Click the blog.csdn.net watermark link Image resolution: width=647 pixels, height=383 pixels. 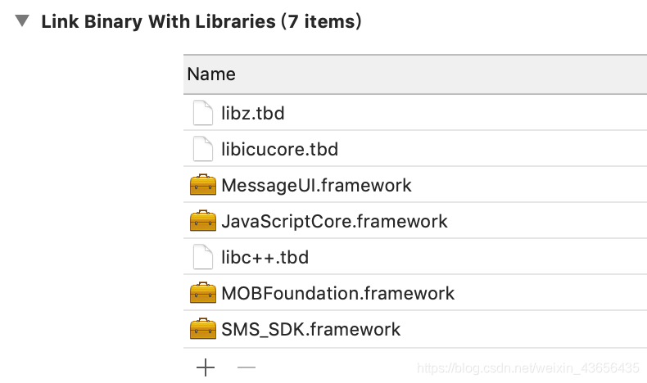coord(527,367)
